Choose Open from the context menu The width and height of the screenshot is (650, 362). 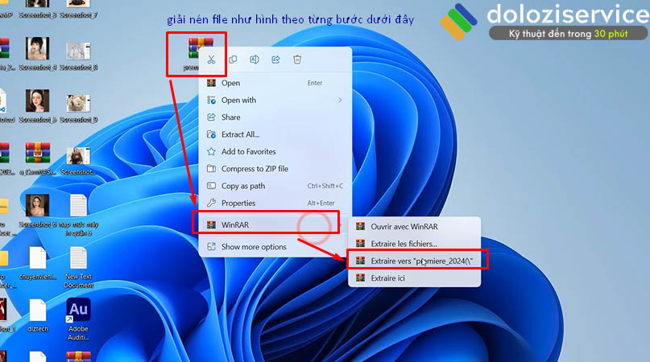275,83
